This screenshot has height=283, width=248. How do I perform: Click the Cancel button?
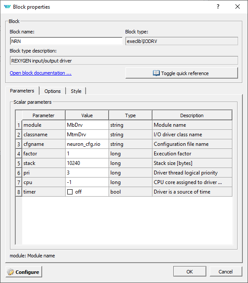click(x=225, y=272)
